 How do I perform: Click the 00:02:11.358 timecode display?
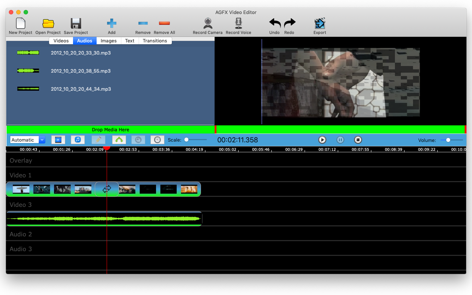237,140
